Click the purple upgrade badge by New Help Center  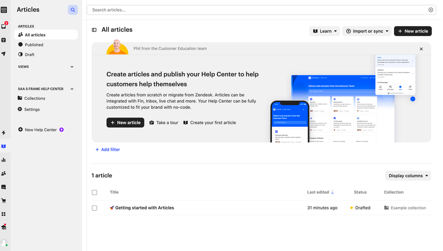coord(62,130)
